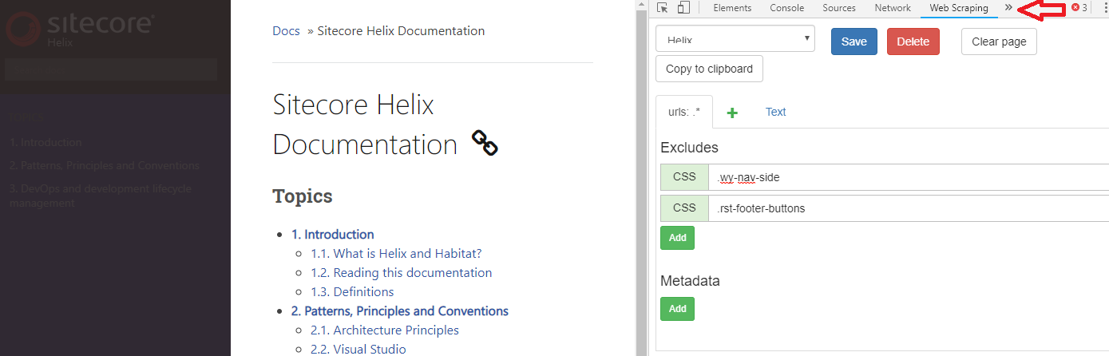The image size is (1109, 356).
Task: Click Copy to clipboard button
Action: (709, 69)
